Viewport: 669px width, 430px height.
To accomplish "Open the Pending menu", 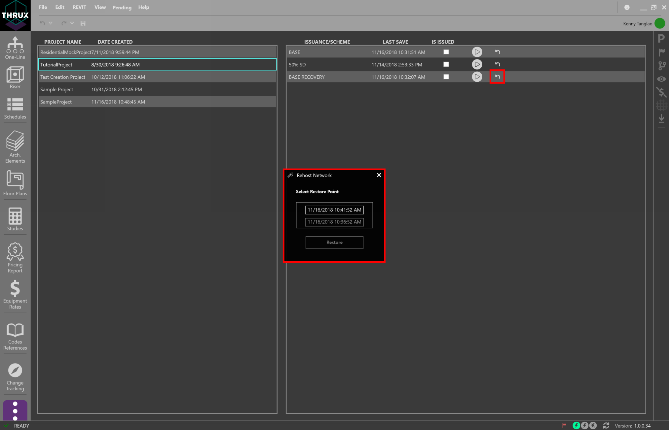I will coord(122,7).
